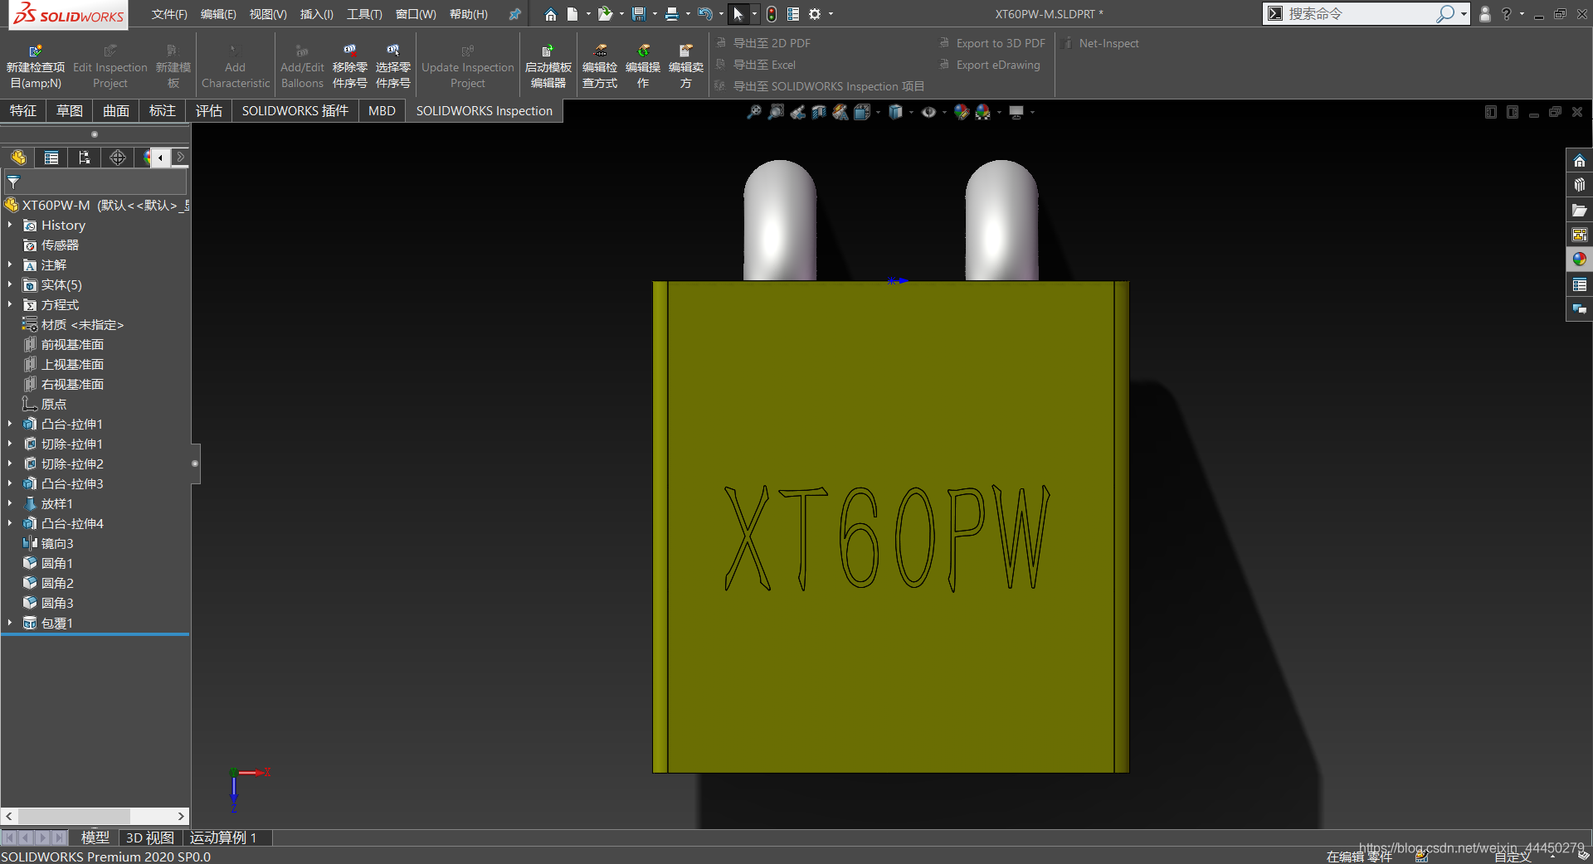
Task: Undo the last action with the Undo icon
Action: [x=704, y=14]
